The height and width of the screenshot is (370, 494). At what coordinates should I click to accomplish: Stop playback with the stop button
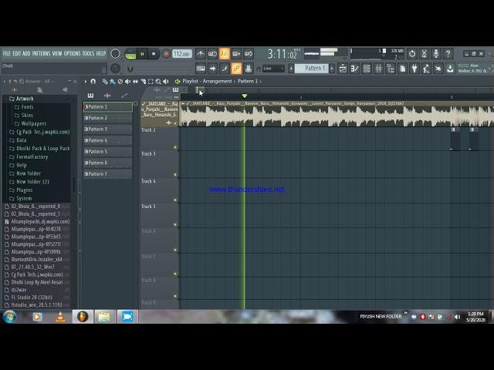[x=154, y=54]
